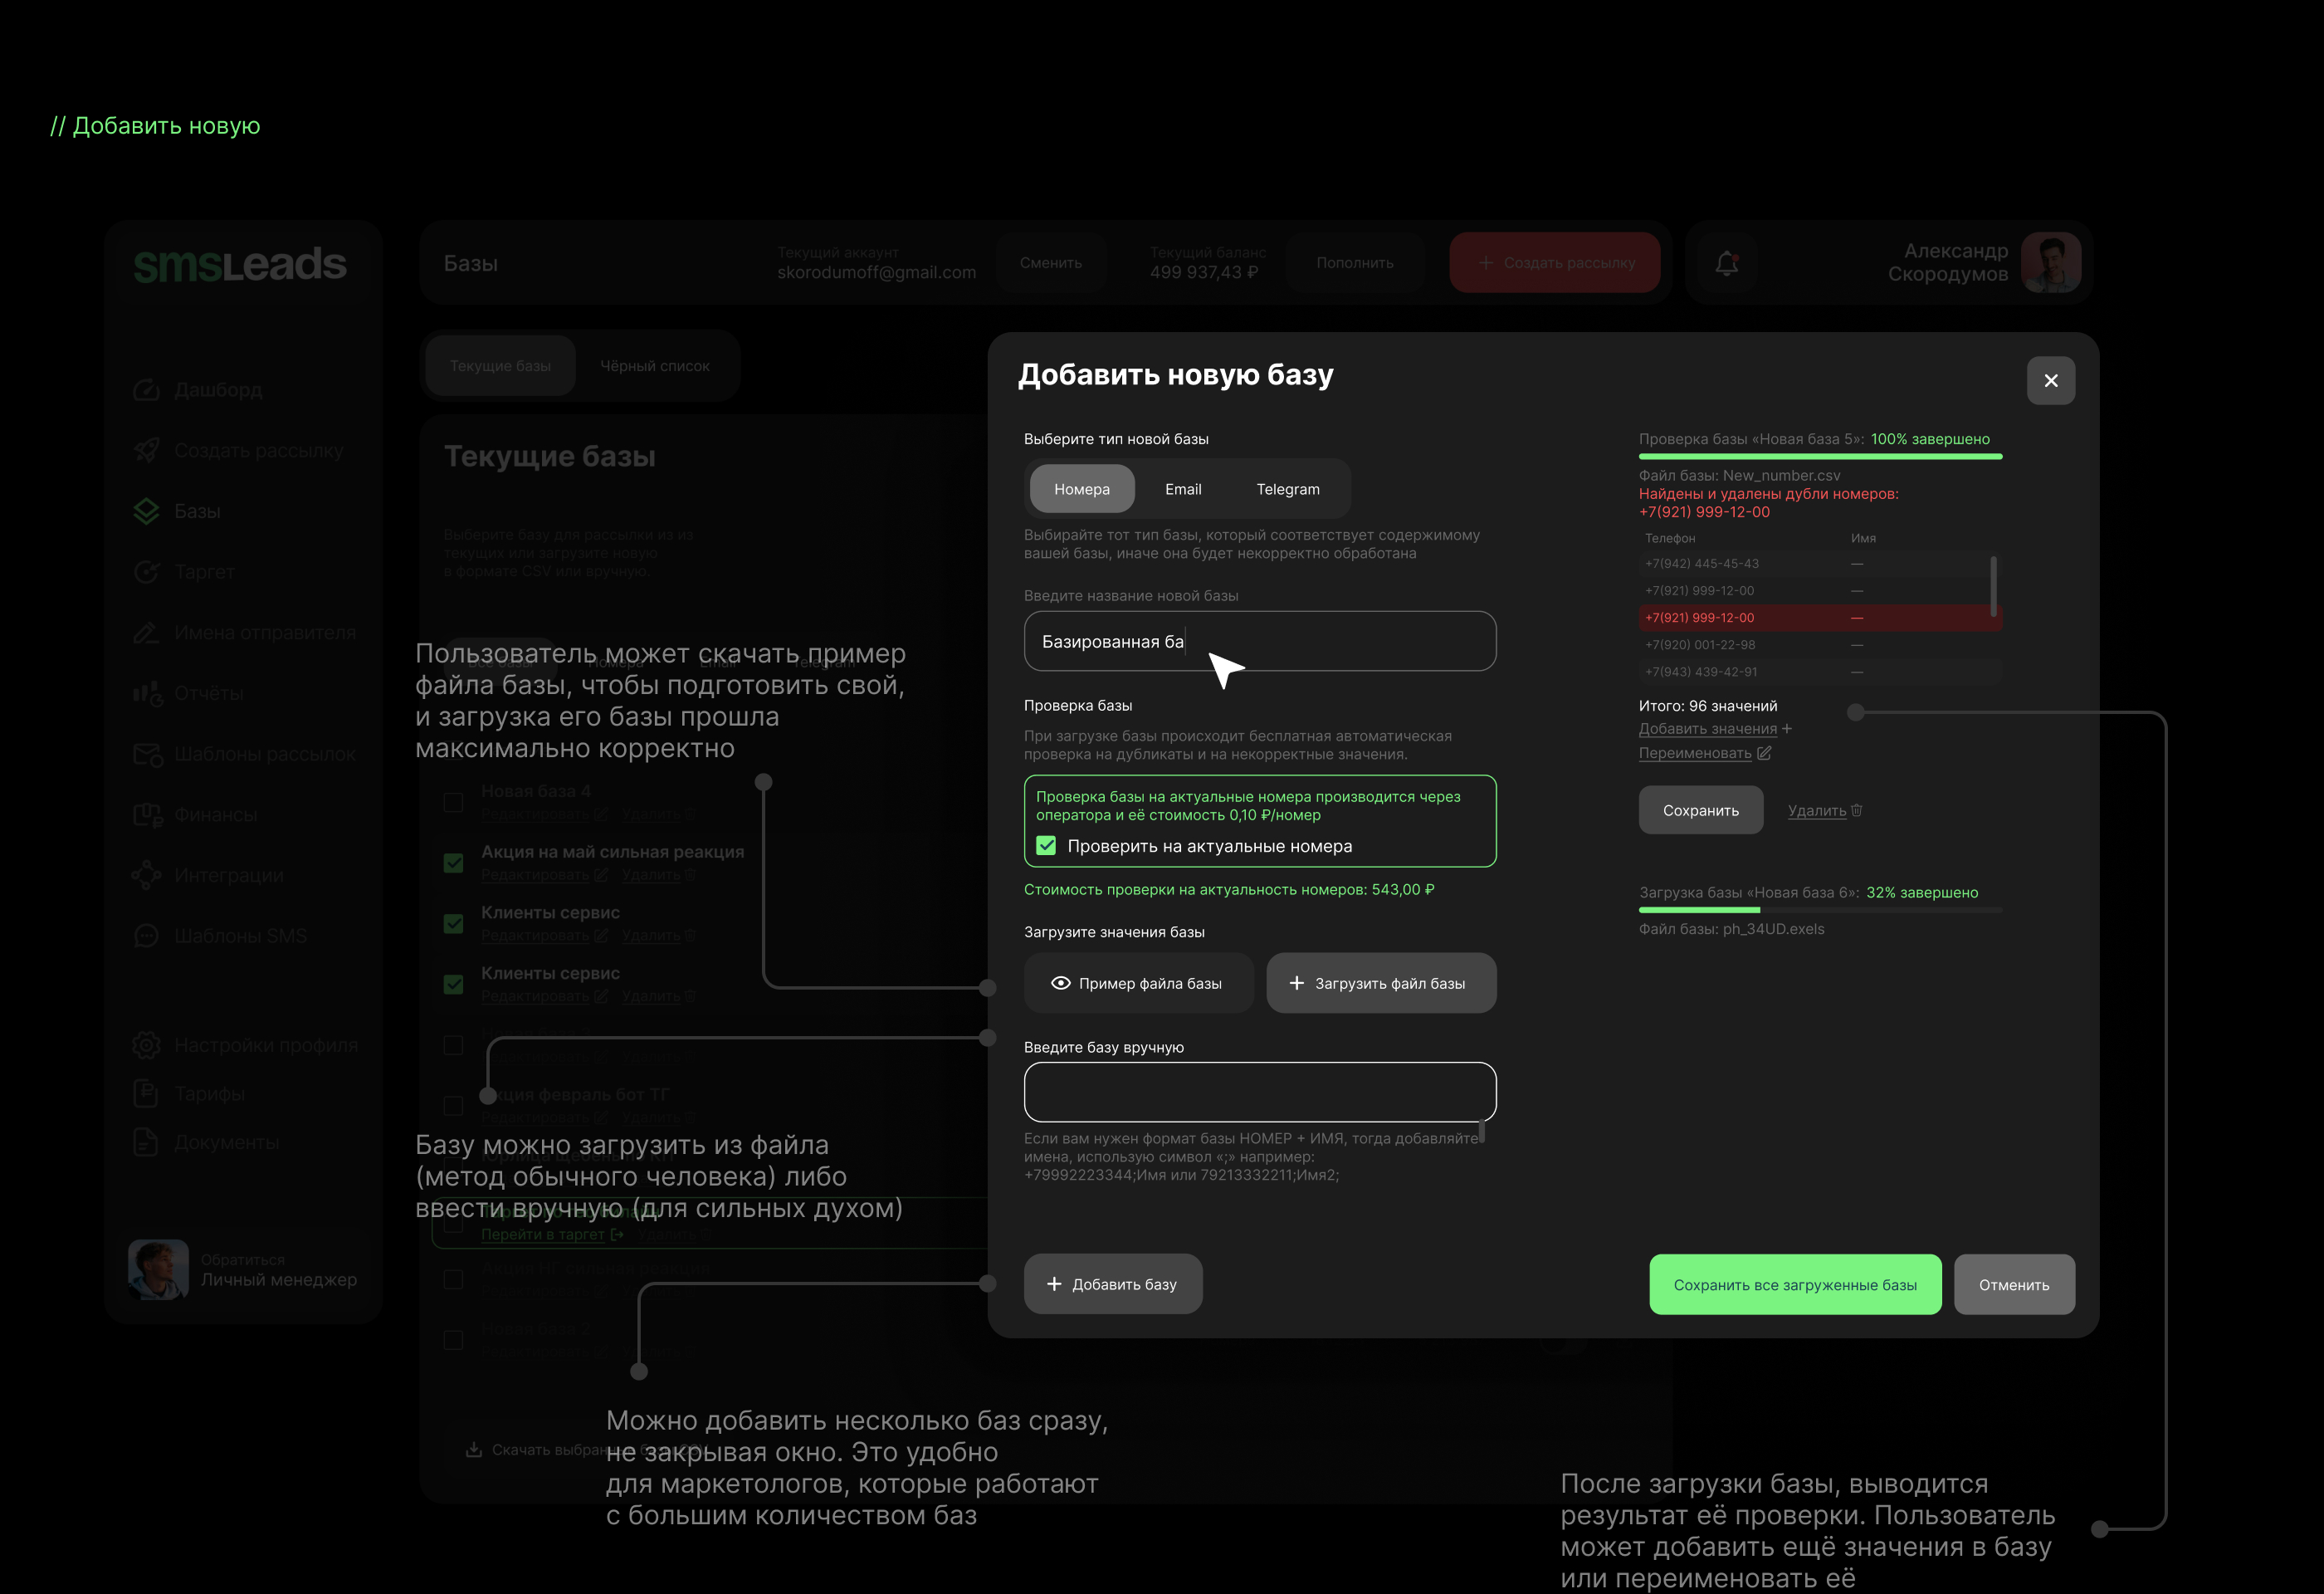Screen dimensions: 2324x1594
Task: Select the Email base type tab
Action: pos(1183,489)
